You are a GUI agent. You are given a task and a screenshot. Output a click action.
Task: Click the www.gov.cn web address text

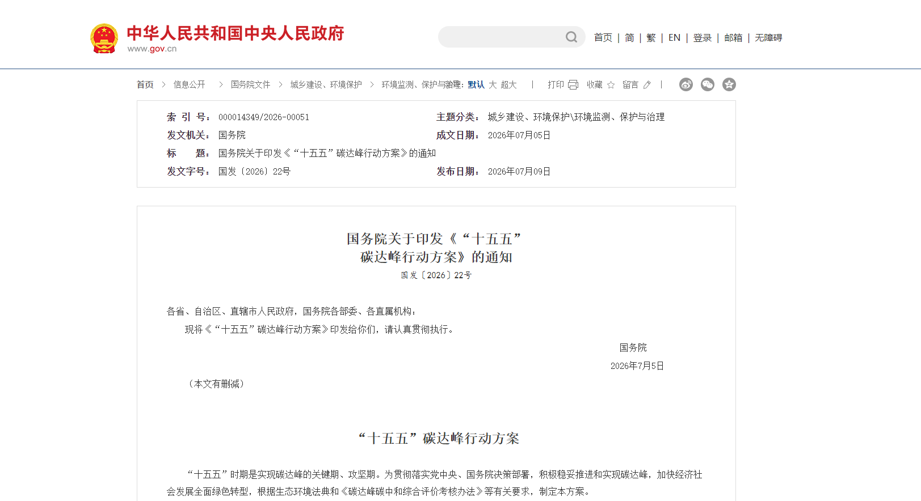(x=152, y=49)
